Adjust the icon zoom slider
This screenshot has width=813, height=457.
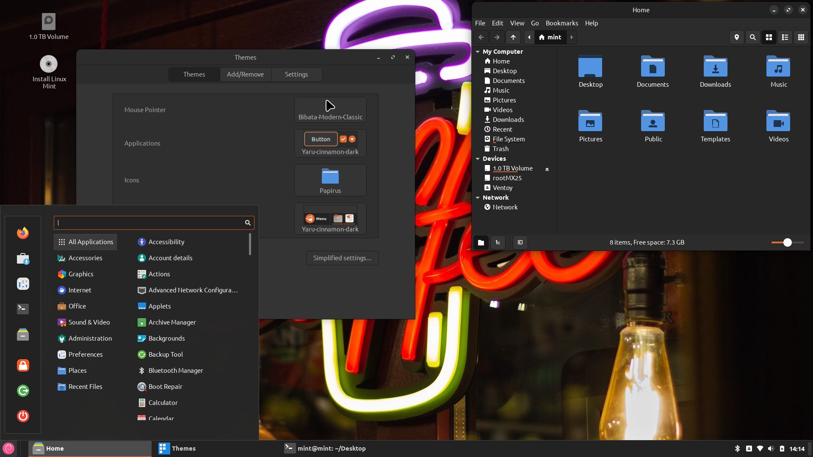pos(787,242)
